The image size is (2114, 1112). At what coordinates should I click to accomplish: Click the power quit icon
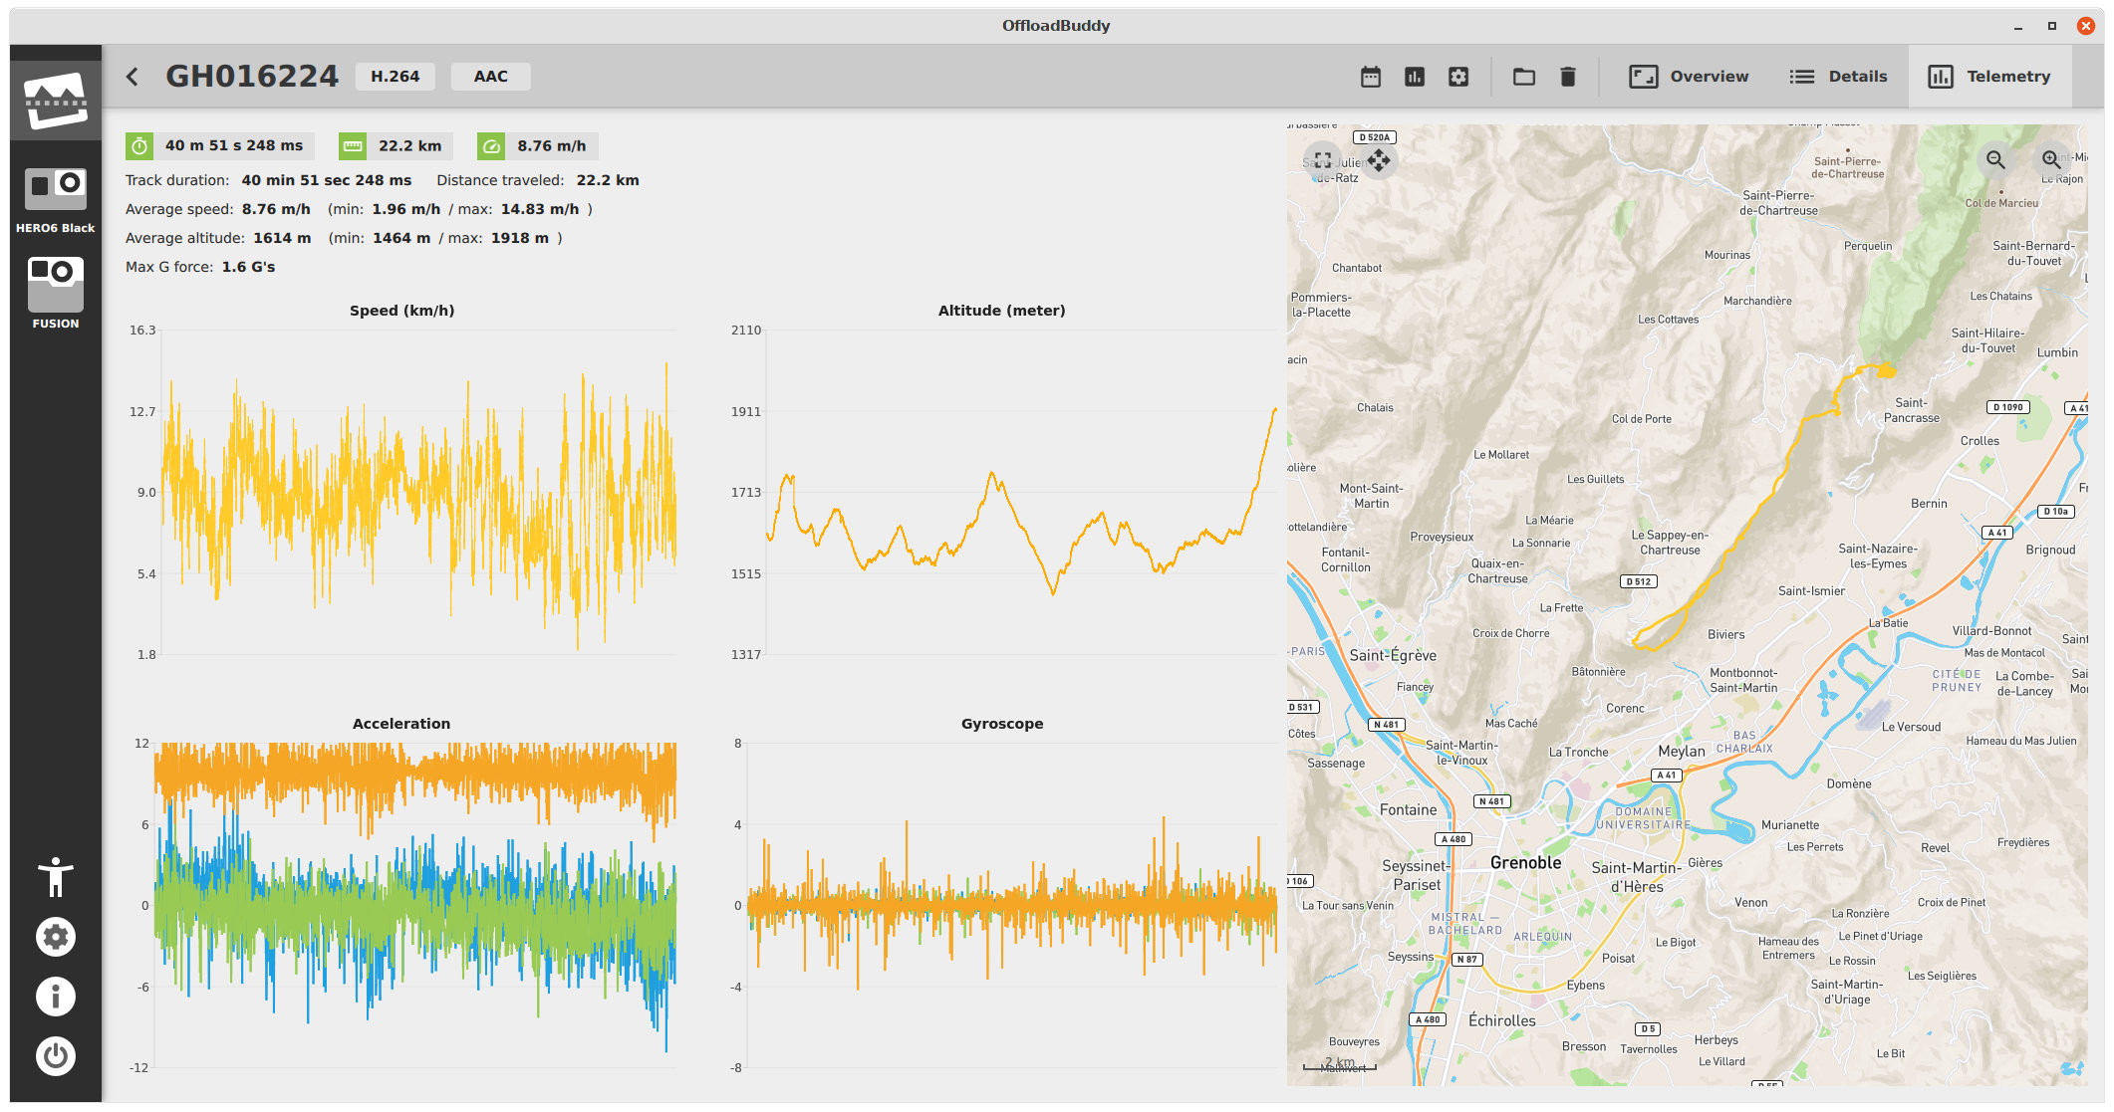[56, 1056]
